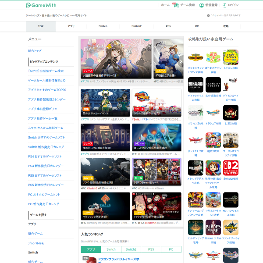
Task: Open the 怪異だらけの遺跡を探索 release card
Action: (x=105, y=137)
